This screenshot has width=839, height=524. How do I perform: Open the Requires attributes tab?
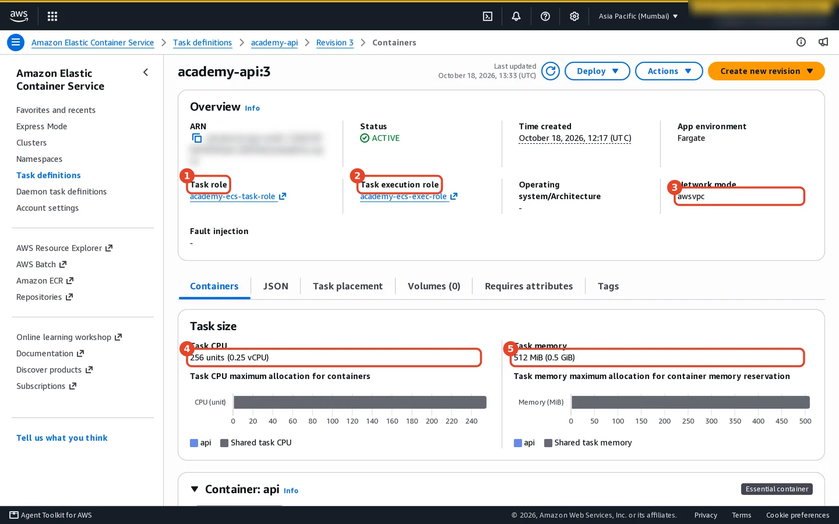coord(528,286)
